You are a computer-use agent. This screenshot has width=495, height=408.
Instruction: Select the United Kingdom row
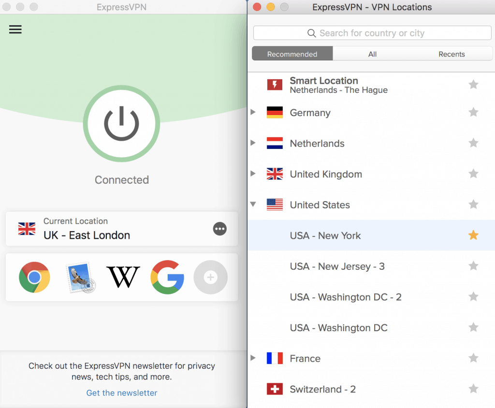371,174
